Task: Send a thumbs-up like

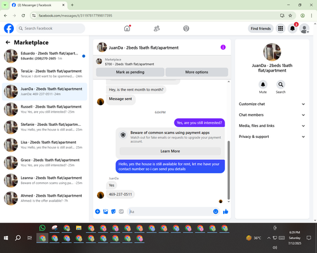Action: 226,211
